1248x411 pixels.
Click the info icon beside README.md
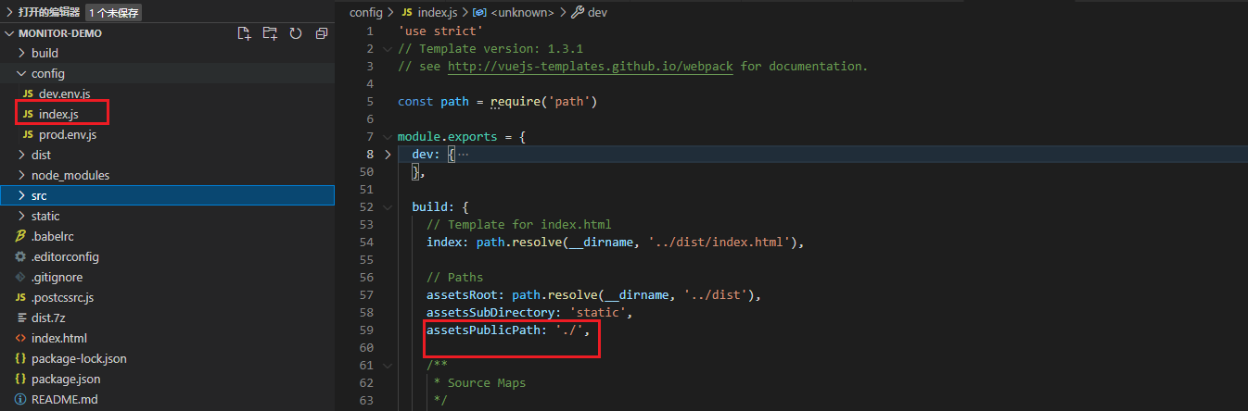point(20,400)
